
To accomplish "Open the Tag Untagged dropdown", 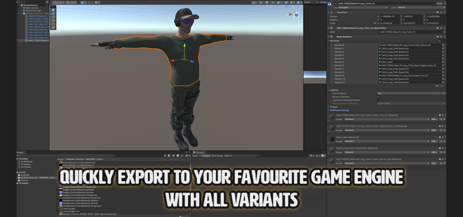I will (363, 7).
